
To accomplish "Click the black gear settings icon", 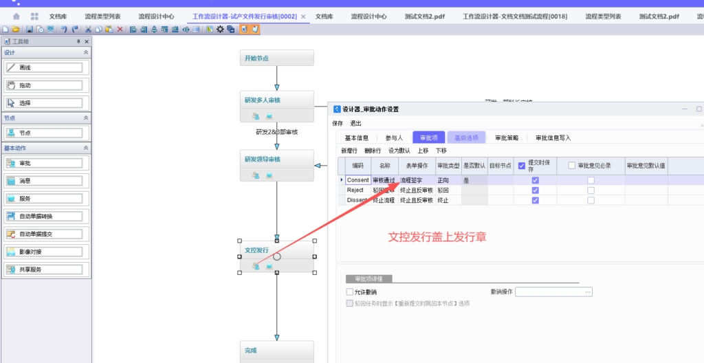I will click(x=220, y=29).
